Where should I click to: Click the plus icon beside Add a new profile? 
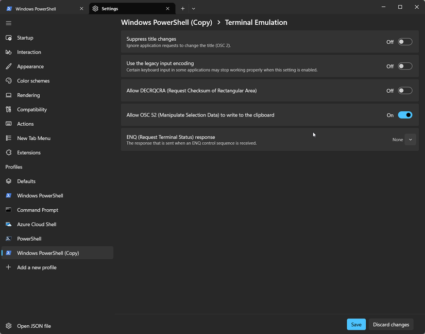click(9, 268)
